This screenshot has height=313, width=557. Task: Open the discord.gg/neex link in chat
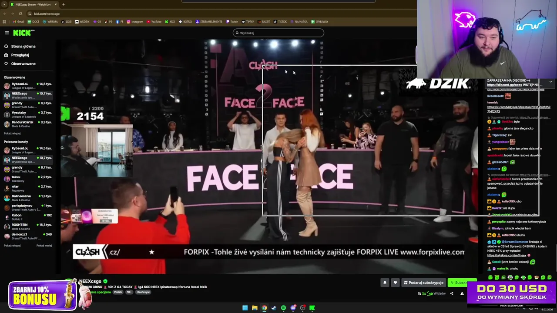[x=504, y=85]
